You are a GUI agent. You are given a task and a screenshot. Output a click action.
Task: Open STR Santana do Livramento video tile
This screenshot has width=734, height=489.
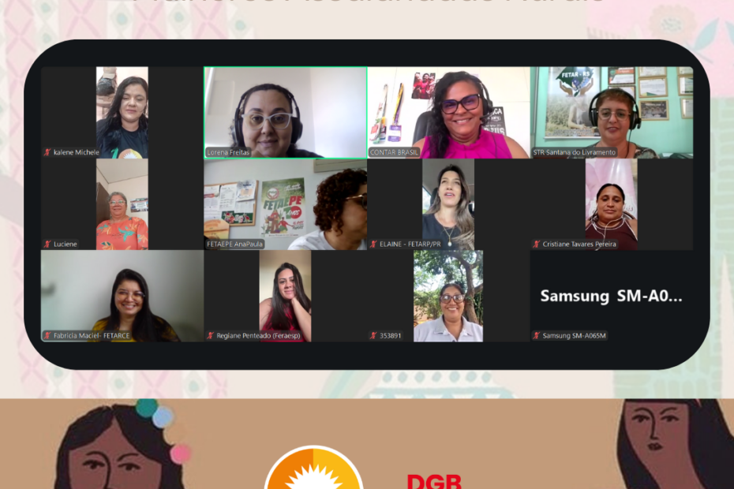[612, 110]
